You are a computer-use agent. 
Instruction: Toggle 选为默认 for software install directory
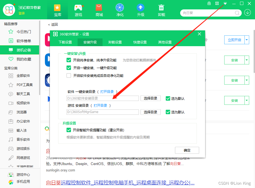coord(168,98)
